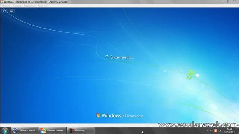
Task: Click the on-screen keyboard icon beside PT
Action: [x=12, y=11]
